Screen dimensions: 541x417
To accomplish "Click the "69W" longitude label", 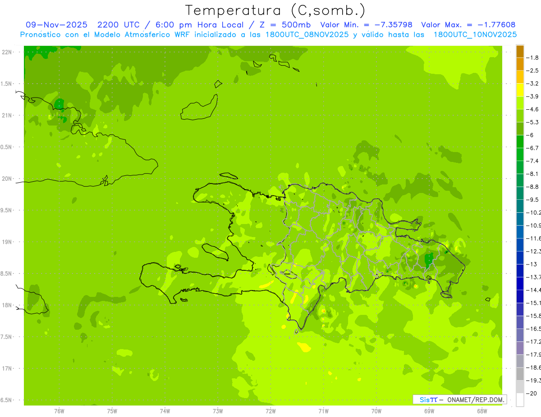I will pyautogui.click(x=429, y=411).
